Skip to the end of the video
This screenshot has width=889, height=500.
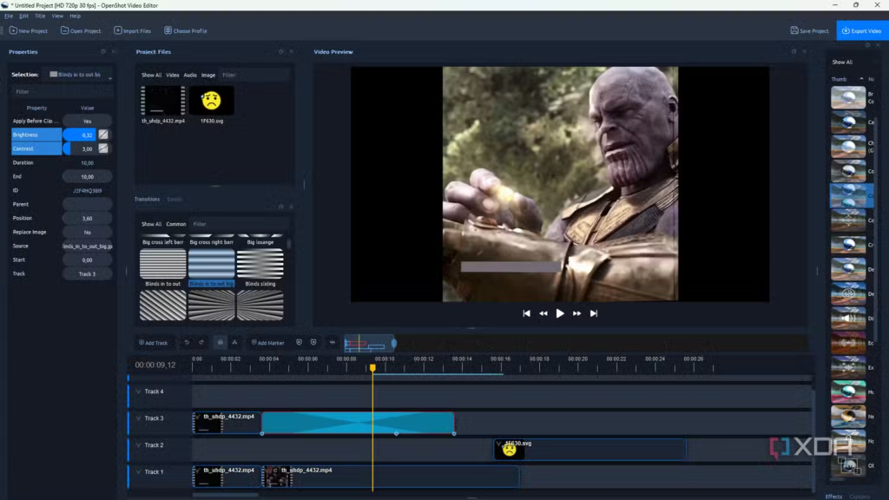(x=594, y=313)
